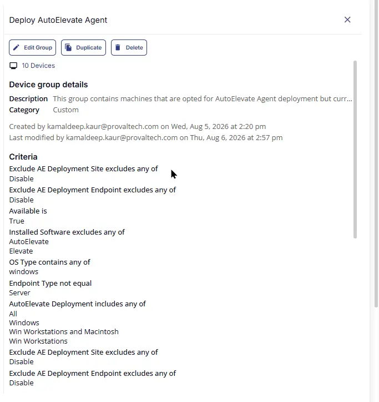Click 'Available is' criterion

tap(28, 211)
